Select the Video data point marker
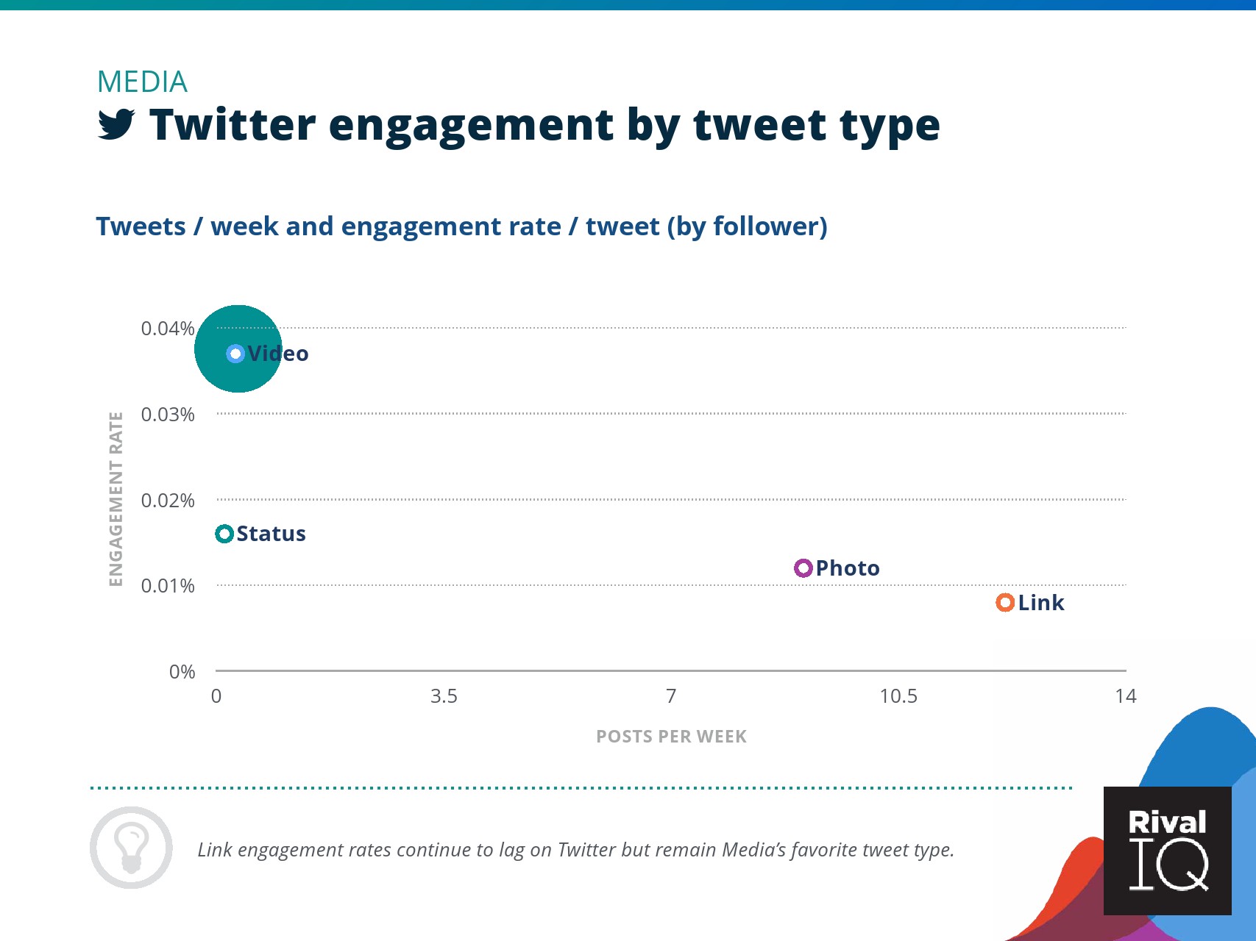The height and width of the screenshot is (941, 1256). click(235, 354)
